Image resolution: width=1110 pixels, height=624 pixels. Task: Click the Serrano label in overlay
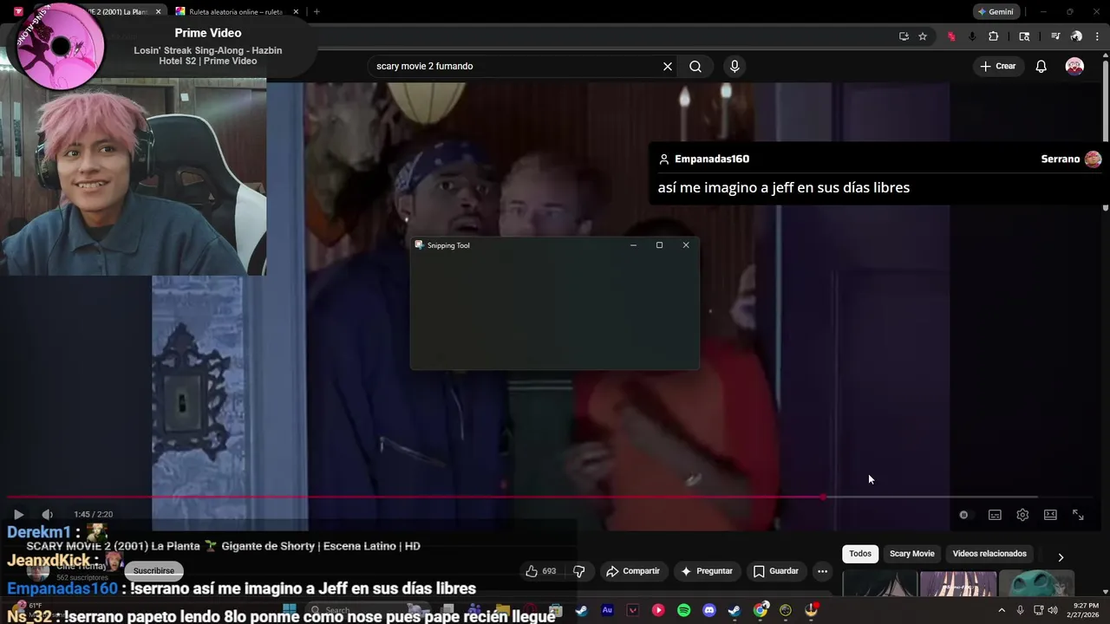1060,159
